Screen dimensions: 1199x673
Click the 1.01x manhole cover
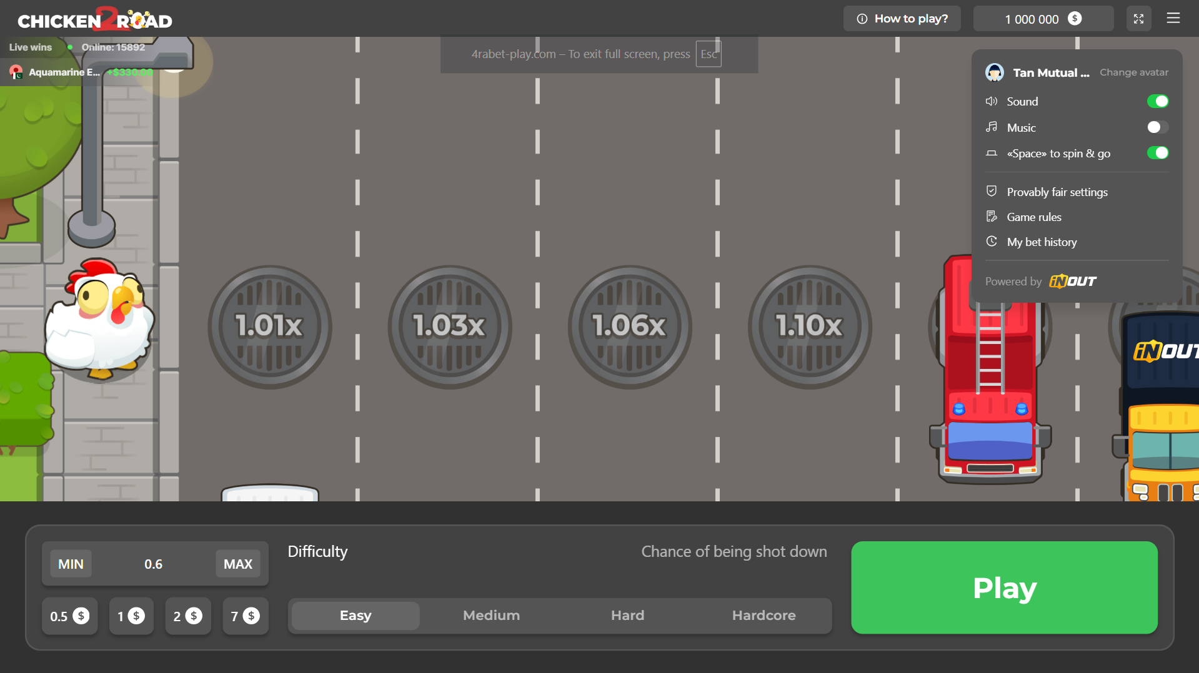(269, 327)
